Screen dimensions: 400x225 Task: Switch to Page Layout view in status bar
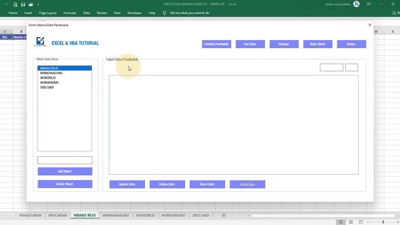(x=351, y=222)
